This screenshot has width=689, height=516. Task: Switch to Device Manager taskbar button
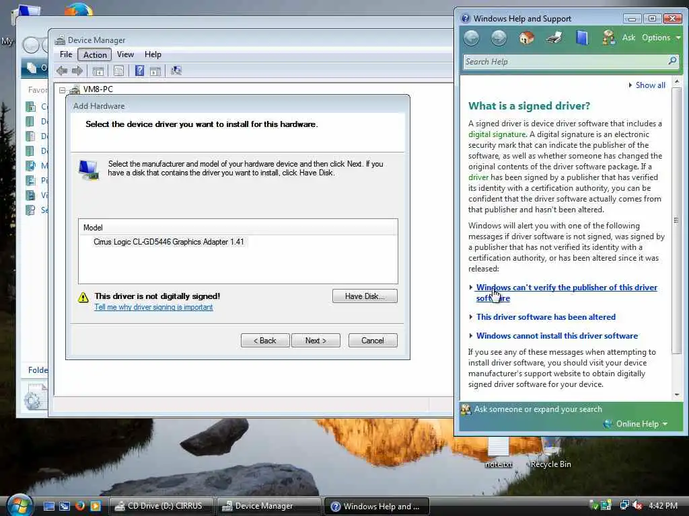(268, 506)
